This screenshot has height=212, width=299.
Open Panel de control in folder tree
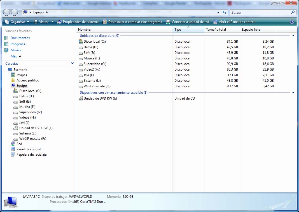point(28,149)
